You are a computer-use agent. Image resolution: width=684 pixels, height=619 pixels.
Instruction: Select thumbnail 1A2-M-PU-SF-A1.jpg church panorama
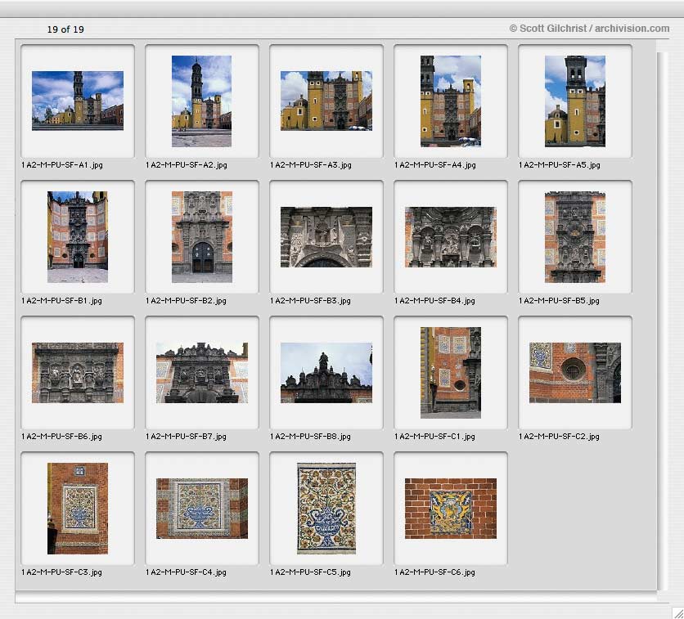tap(78, 101)
